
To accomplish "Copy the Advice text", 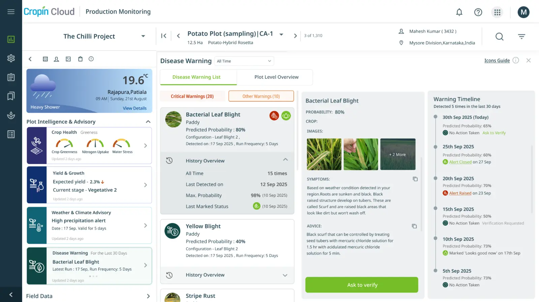I will click(414, 226).
